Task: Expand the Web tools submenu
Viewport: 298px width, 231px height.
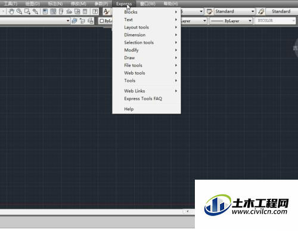Action: (x=147, y=73)
